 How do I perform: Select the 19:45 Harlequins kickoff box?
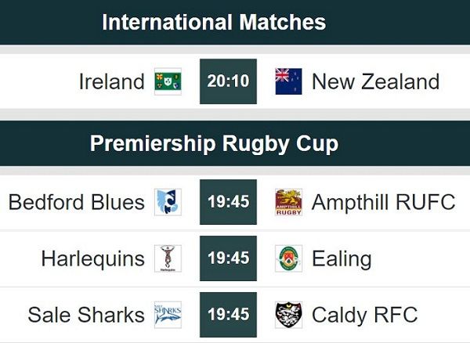229,258
